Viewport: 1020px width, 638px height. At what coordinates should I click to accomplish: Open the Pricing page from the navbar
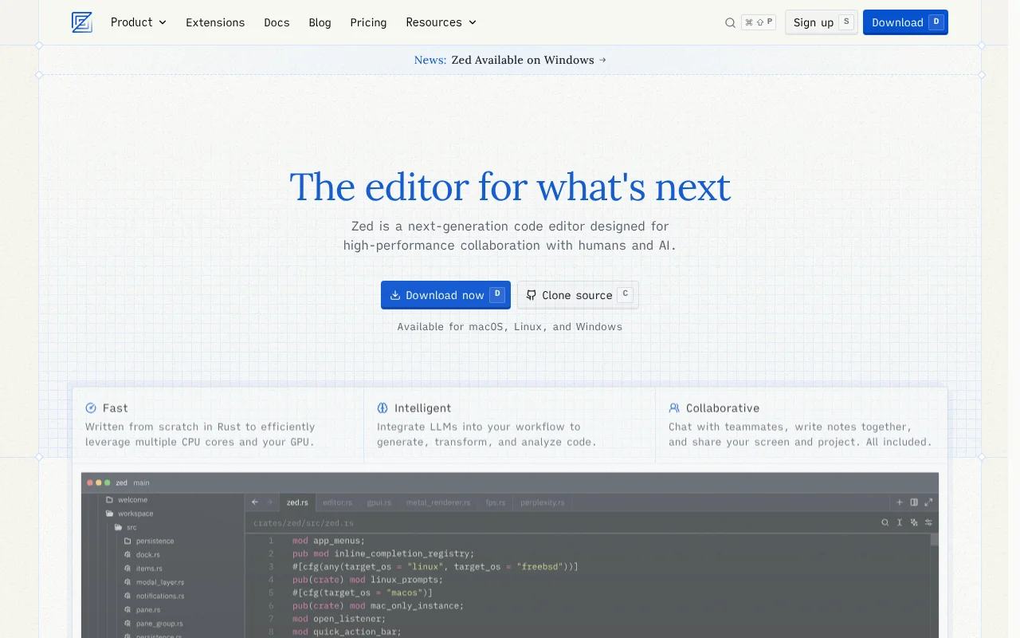click(x=368, y=22)
